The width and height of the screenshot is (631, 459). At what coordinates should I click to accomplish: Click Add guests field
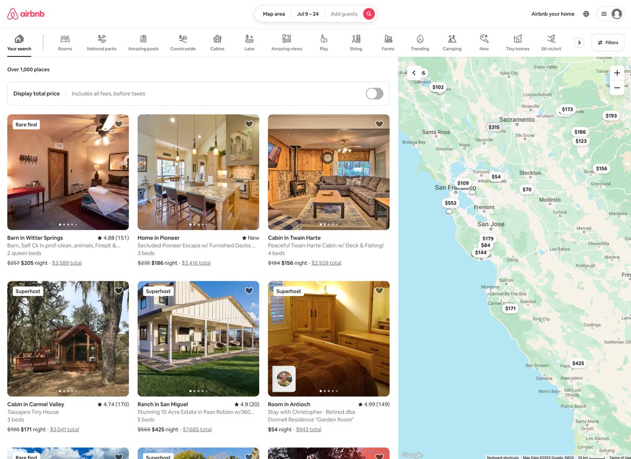pos(344,14)
